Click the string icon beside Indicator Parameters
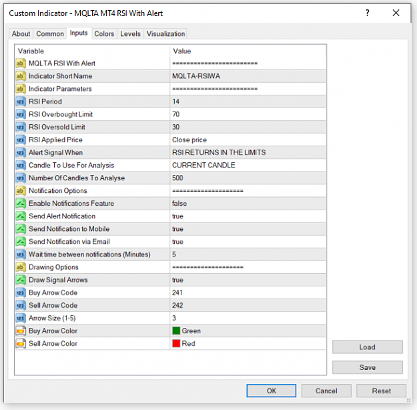The height and width of the screenshot is (410, 417). (x=21, y=89)
